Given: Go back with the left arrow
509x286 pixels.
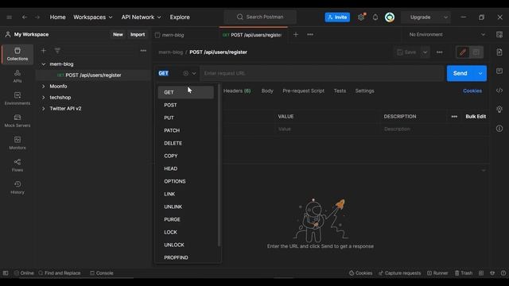Looking at the screenshot, I should pos(25,17).
